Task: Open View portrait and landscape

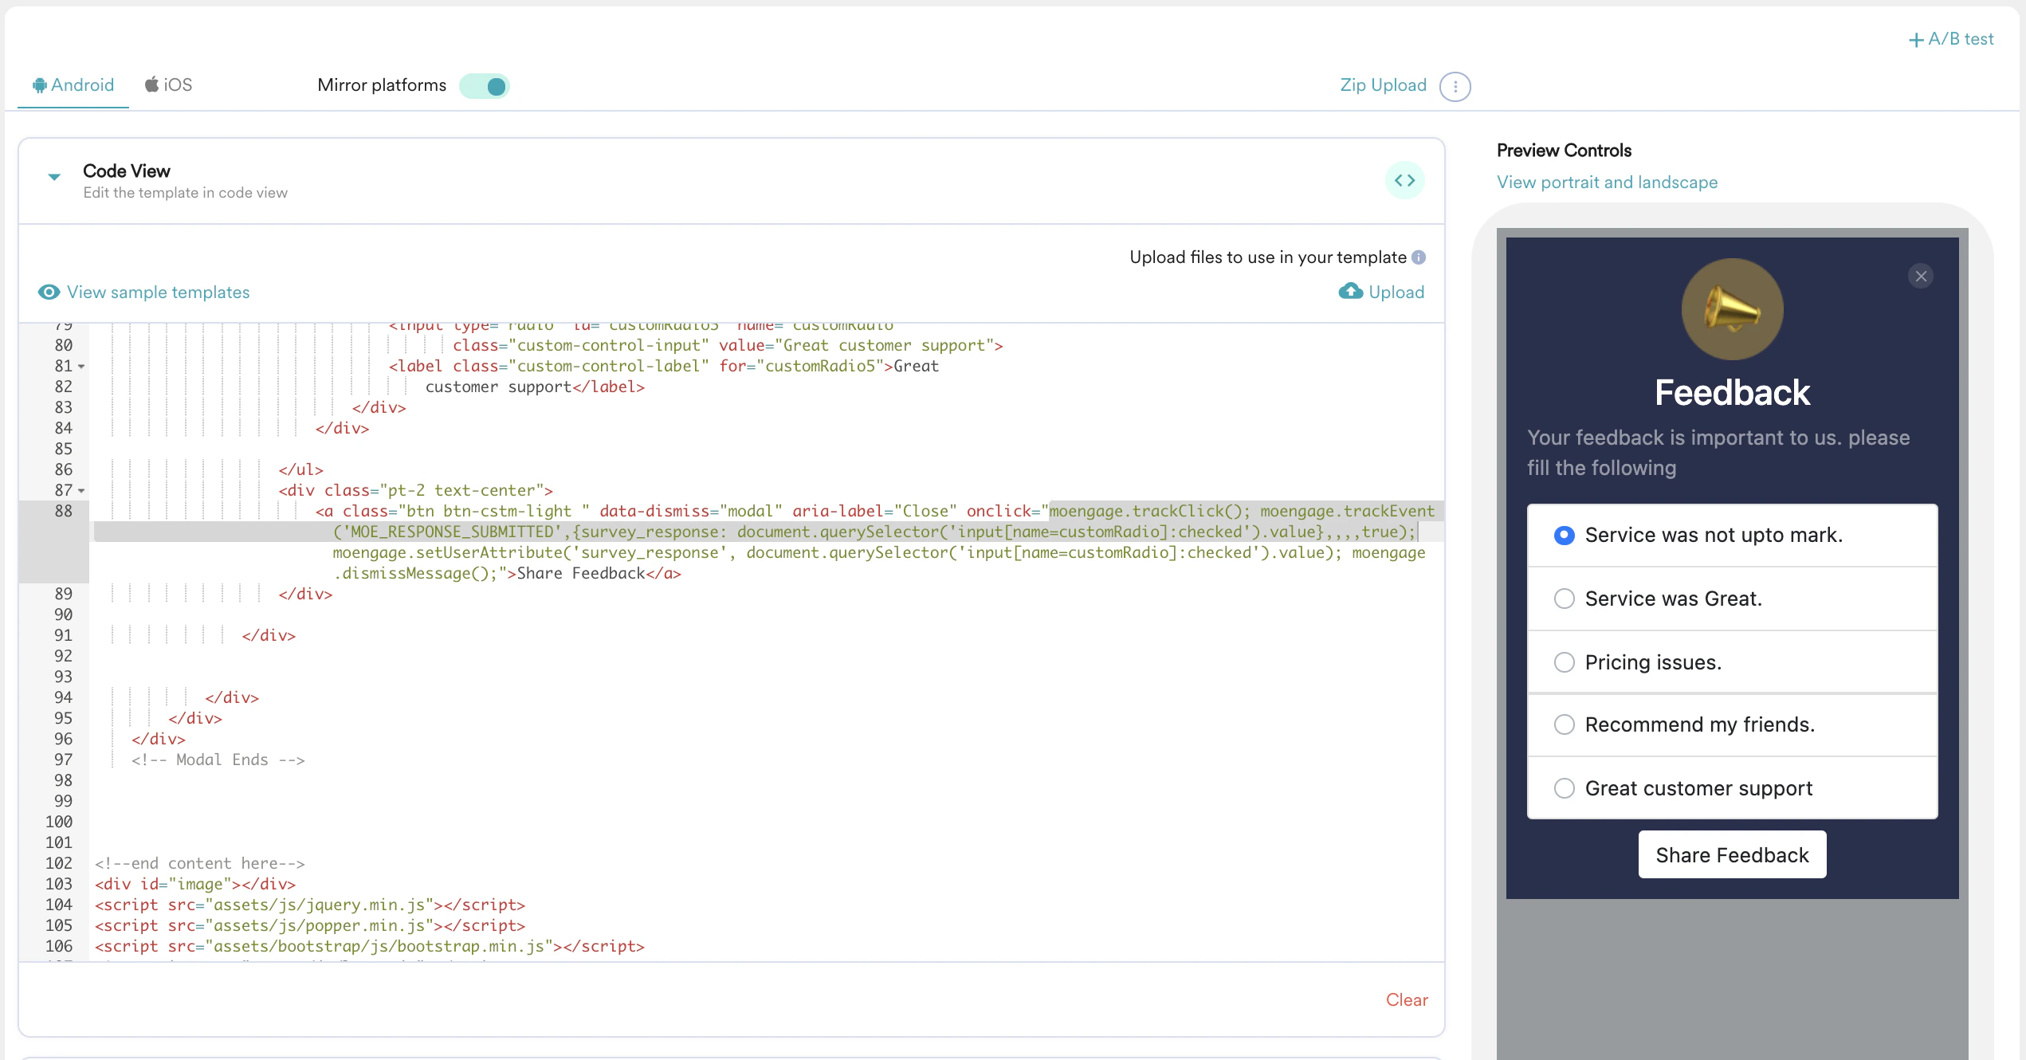Action: (x=1607, y=182)
